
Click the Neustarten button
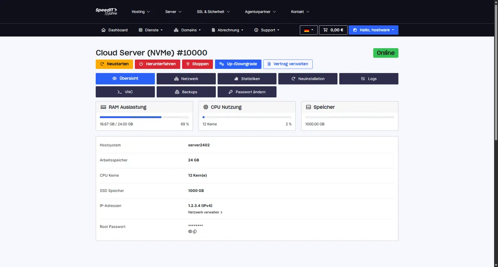(x=114, y=64)
